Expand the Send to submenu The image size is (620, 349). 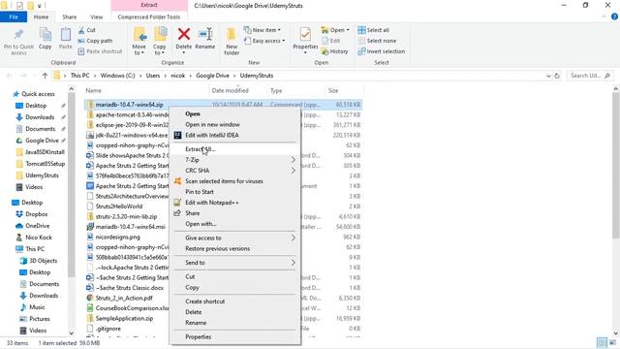[x=234, y=263]
